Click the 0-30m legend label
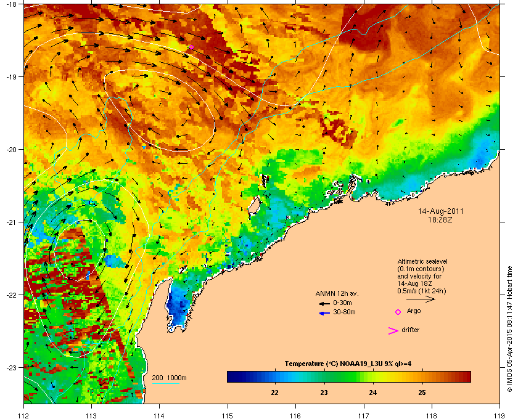The image size is (518, 419). (342, 303)
